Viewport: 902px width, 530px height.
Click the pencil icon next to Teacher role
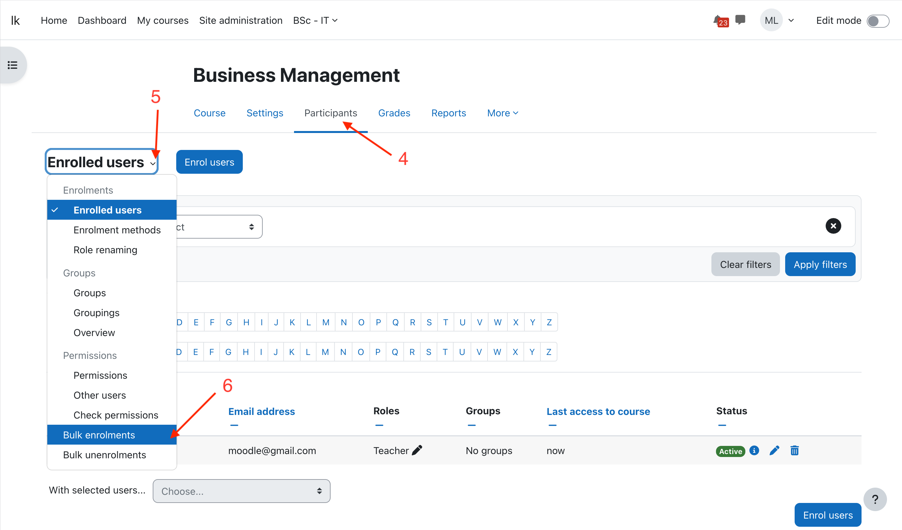pos(417,450)
